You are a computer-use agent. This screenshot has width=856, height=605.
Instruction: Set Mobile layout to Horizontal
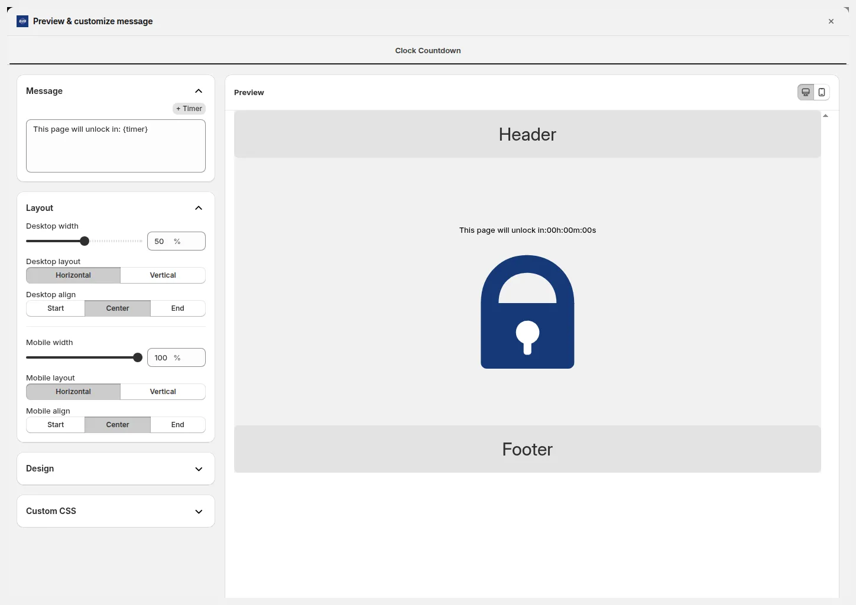(73, 392)
